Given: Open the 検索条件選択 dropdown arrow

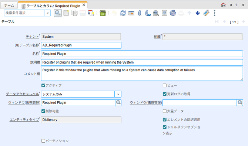Looking at the screenshot, I should pyautogui.click(x=48, y=13).
